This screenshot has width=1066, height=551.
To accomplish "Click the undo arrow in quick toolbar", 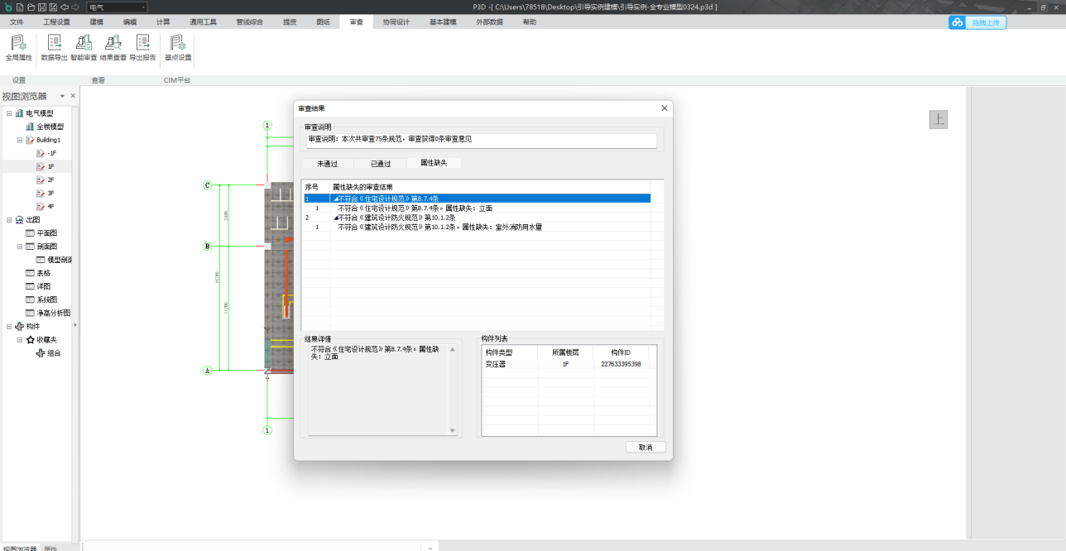I will pyautogui.click(x=64, y=7).
